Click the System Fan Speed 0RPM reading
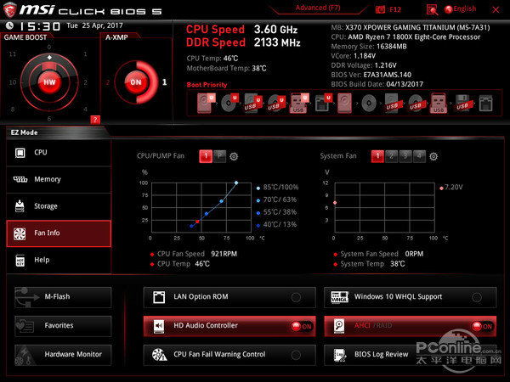Screen dimensions: 510x382 point(378,254)
